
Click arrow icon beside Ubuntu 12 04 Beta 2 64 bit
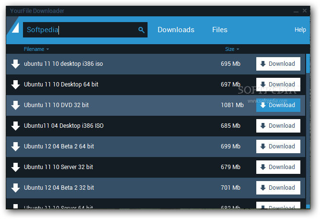pos(15,146)
